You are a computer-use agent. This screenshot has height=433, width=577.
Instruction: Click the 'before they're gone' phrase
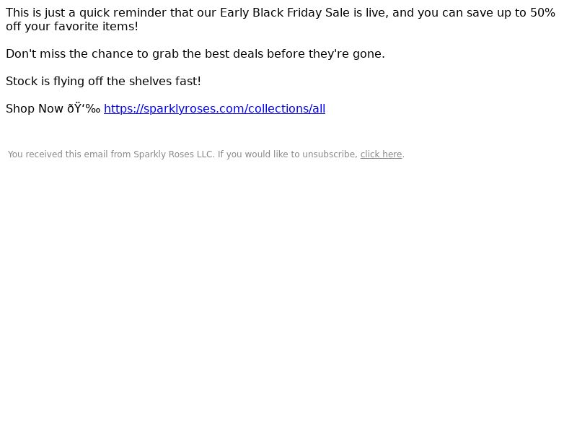(326, 53)
